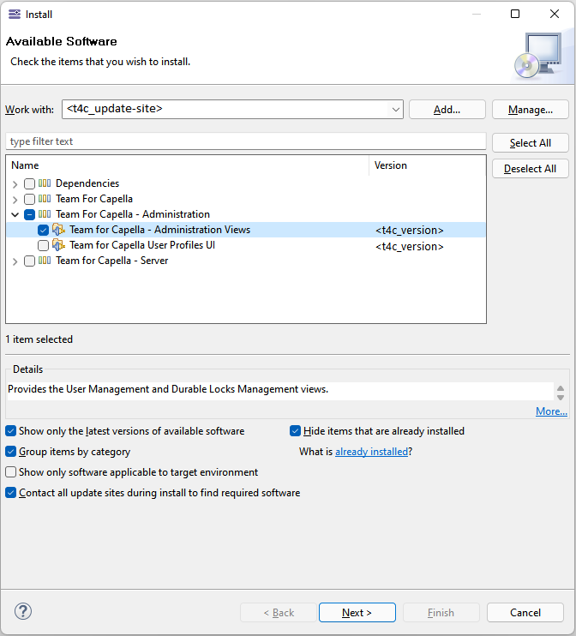Expand the Team for Capella - Server node
The image size is (576, 636).
[x=15, y=261]
